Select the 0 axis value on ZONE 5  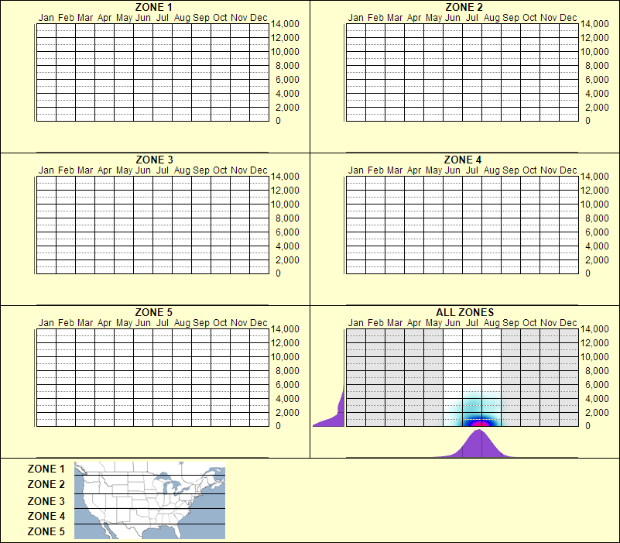(x=276, y=424)
